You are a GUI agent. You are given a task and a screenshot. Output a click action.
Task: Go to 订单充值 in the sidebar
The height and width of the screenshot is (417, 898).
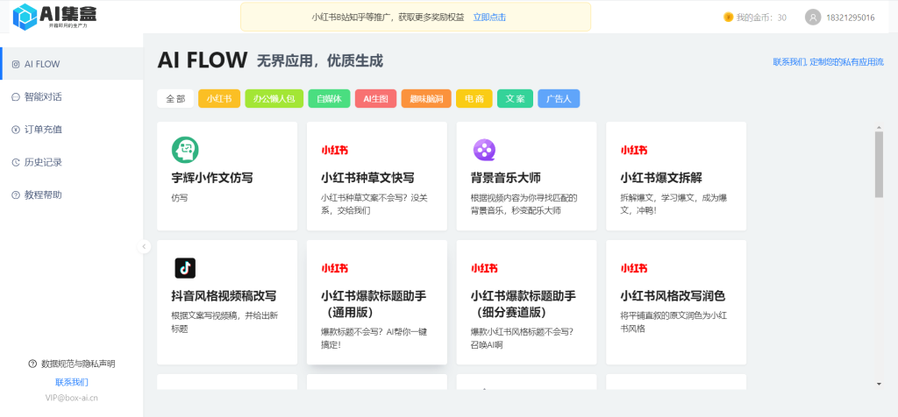coord(42,130)
